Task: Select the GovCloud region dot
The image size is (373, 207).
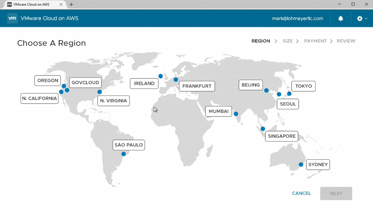Action: pyautogui.click(x=67, y=90)
